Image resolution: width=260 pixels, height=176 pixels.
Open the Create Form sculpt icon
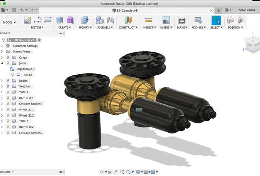(x=70, y=20)
